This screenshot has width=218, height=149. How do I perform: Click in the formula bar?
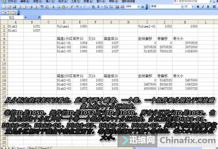click(129, 17)
